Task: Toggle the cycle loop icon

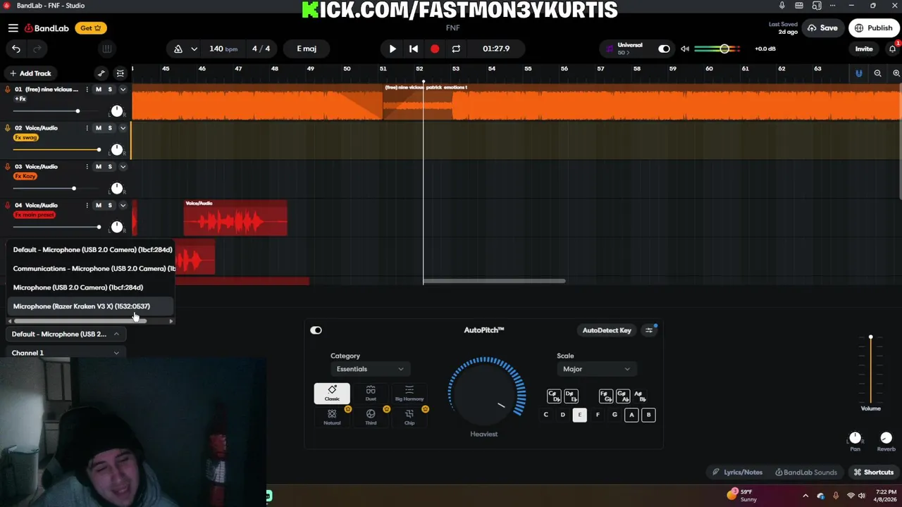Action: click(x=456, y=49)
